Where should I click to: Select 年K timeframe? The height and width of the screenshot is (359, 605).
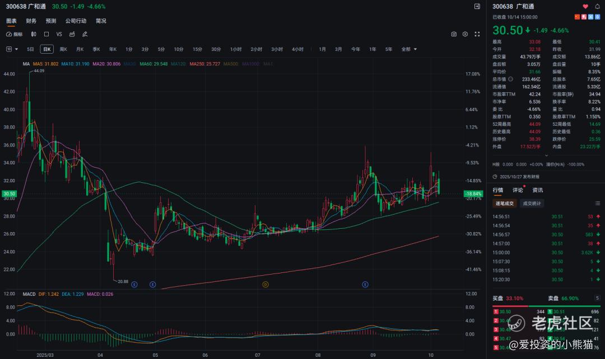click(x=113, y=49)
